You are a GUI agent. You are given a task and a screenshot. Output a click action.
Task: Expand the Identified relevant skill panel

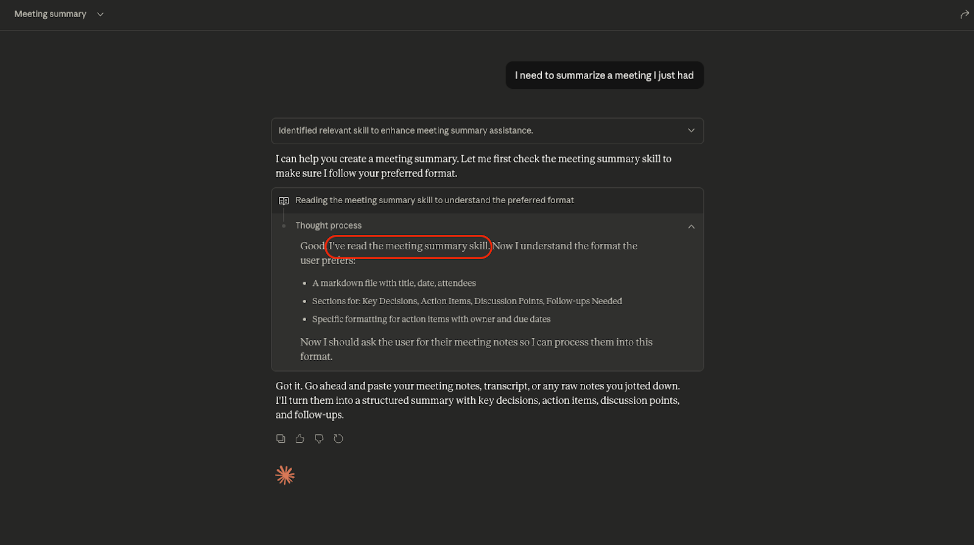pyautogui.click(x=691, y=131)
